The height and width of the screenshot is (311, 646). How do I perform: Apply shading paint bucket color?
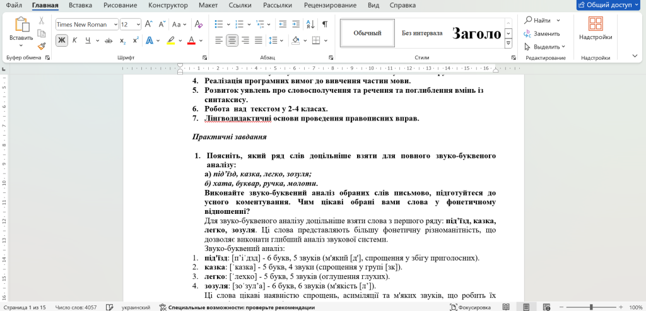(x=295, y=40)
